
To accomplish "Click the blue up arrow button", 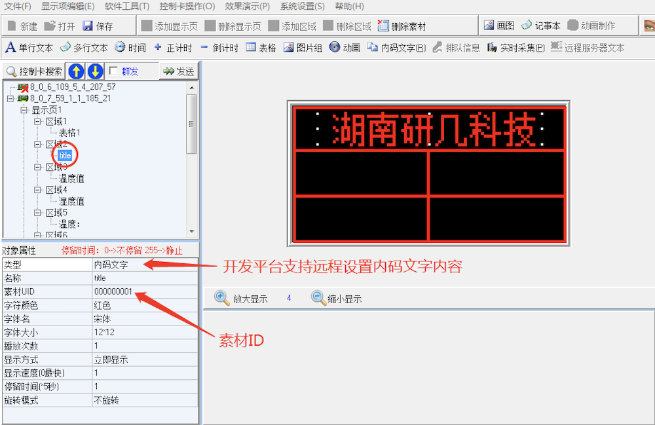I will (x=77, y=71).
